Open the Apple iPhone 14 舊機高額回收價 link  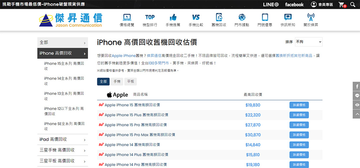132,145
